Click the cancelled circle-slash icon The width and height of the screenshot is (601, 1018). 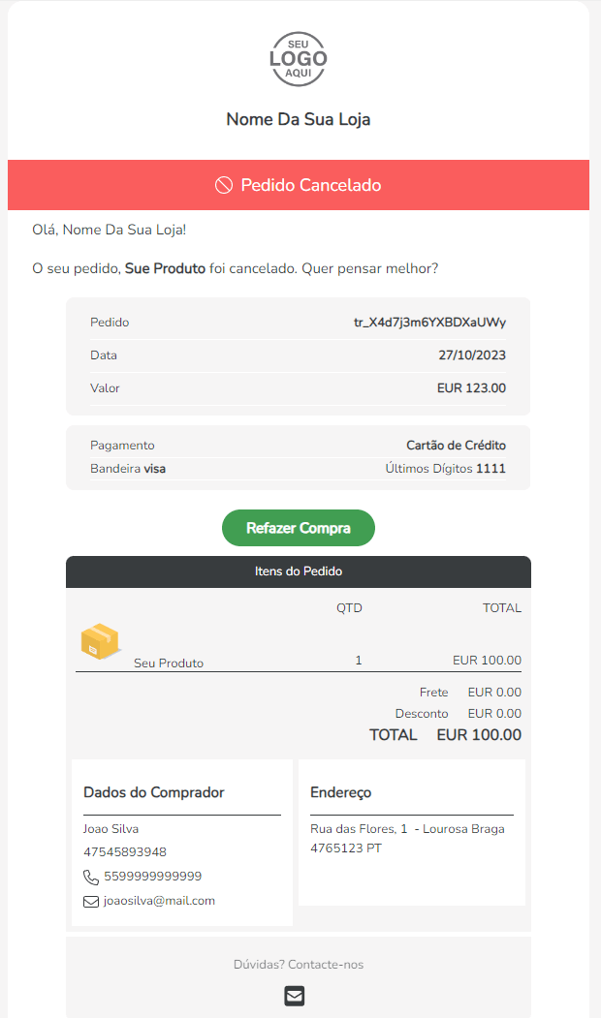click(224, 185)
